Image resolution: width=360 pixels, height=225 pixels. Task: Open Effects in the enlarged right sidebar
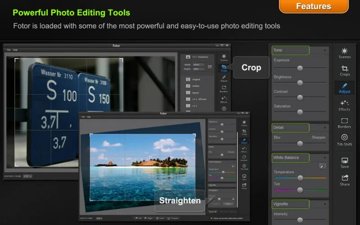point(344,106)
